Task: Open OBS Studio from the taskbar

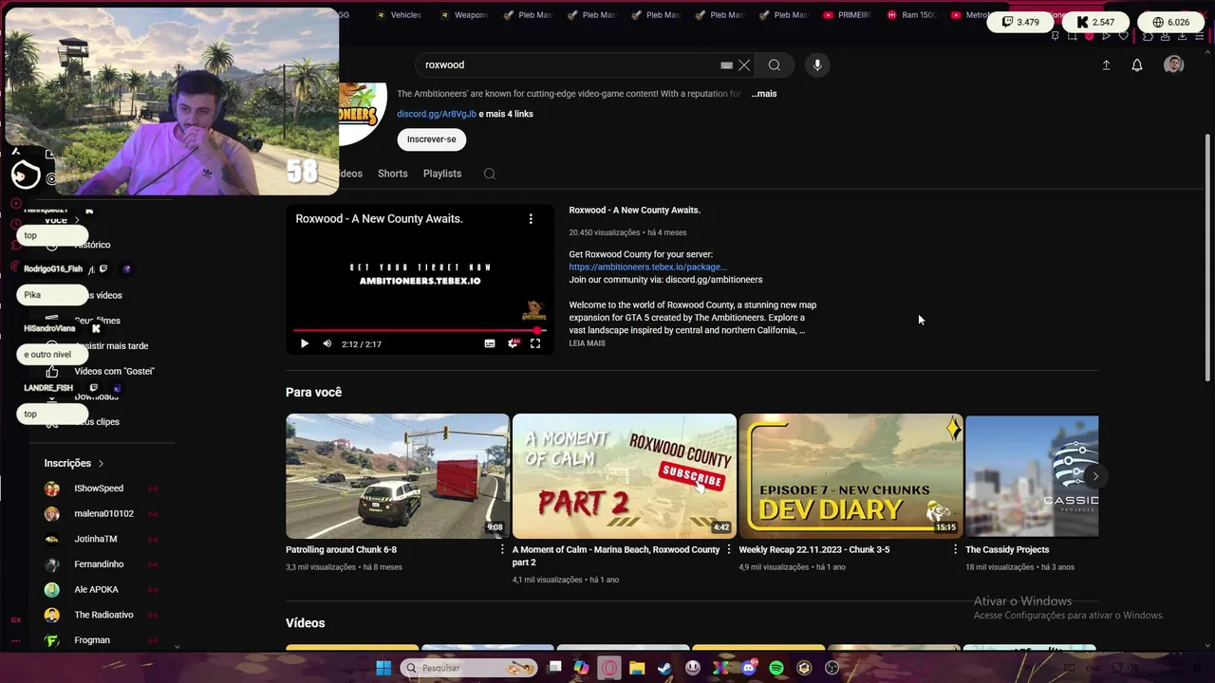Action: 832,668
